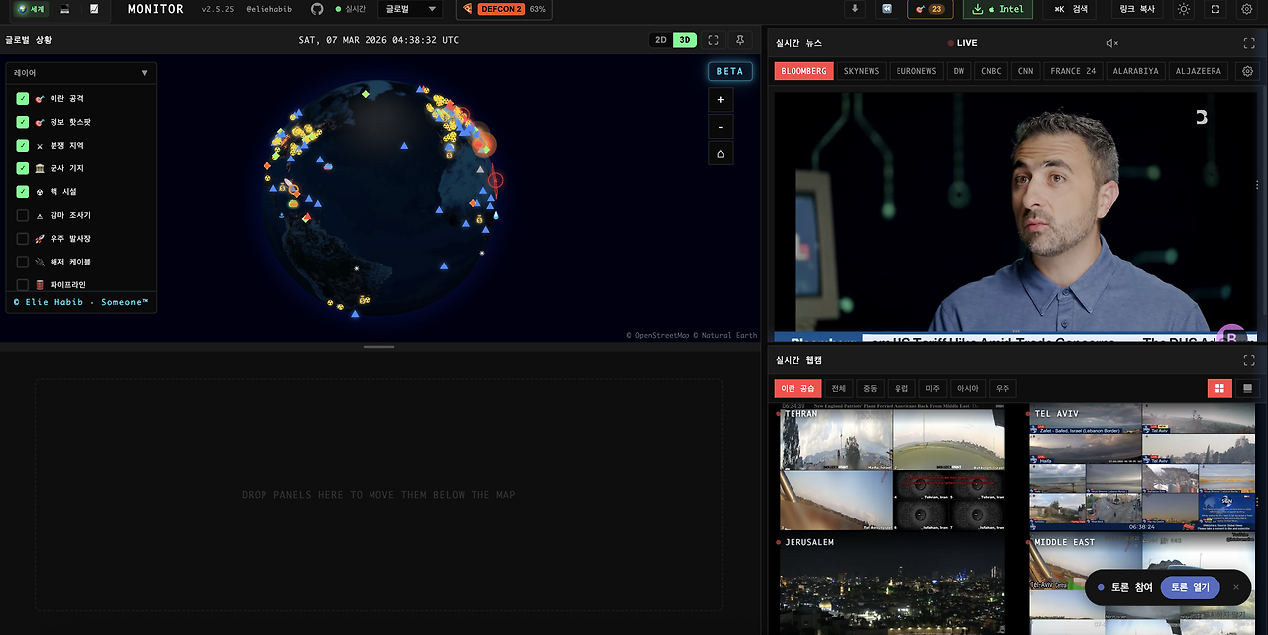Viewport: 1268px width, 635px height.
Task: Unmute the live news stream
Action: [1111, 43]
